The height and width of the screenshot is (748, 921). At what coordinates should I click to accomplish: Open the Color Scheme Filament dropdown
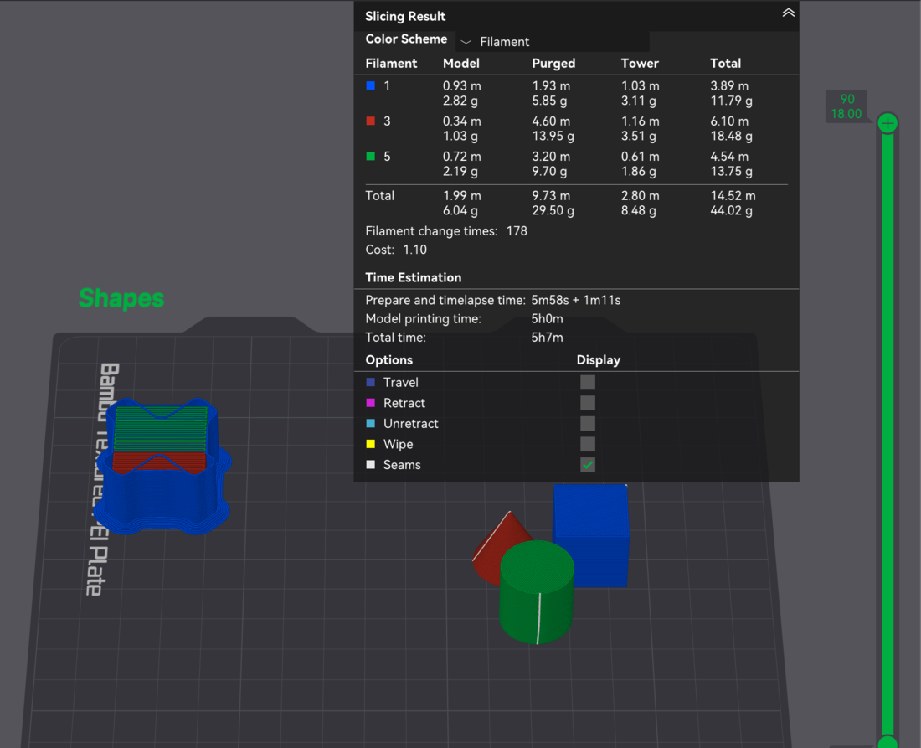(553, 42)
